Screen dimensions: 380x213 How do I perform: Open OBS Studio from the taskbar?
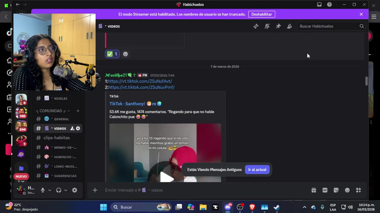point(240,207)
